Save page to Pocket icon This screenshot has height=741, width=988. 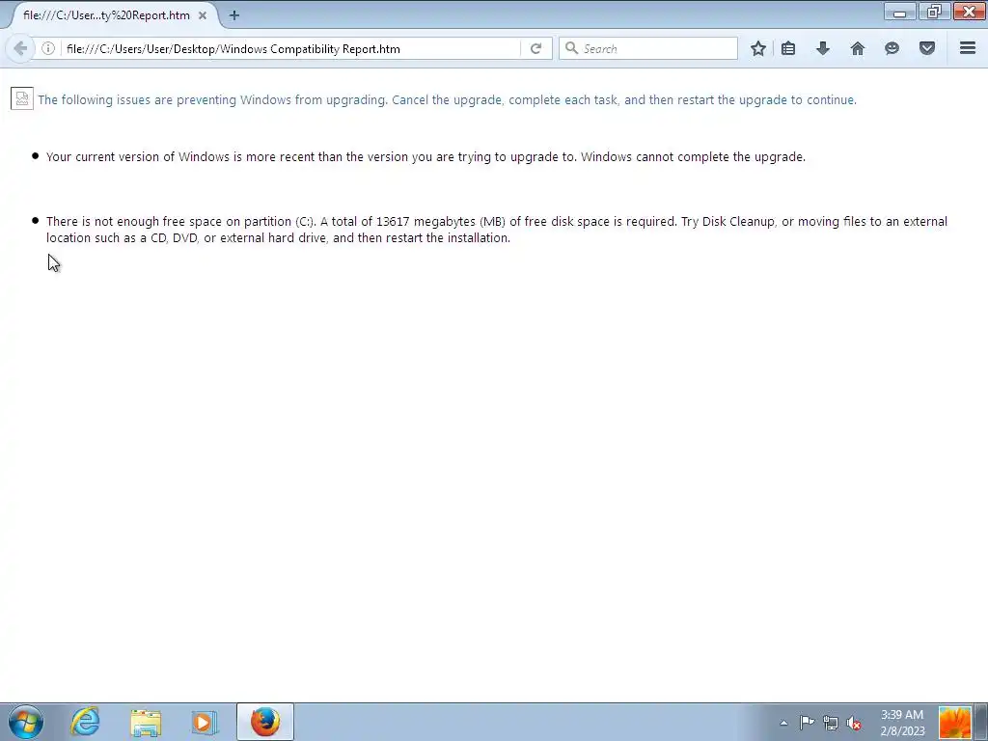927,48
